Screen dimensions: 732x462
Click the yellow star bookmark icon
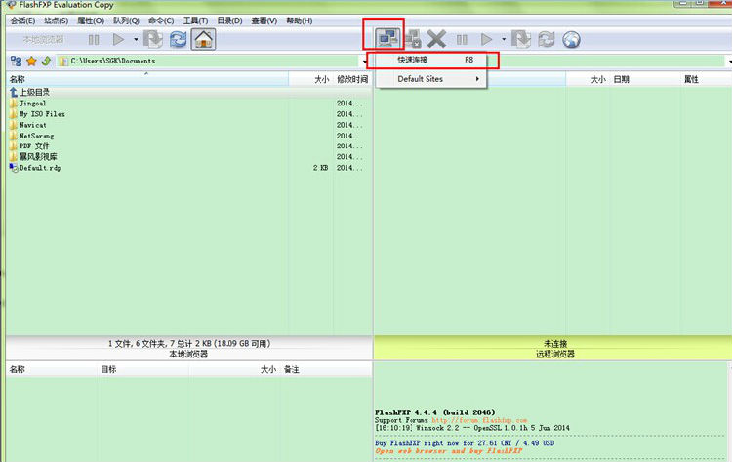[31, 61]
